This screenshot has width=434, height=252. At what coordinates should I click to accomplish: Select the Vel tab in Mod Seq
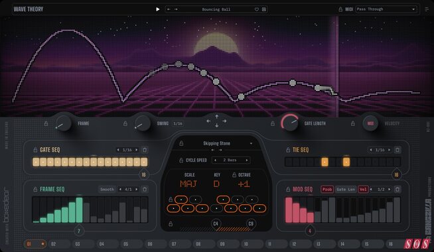[363, 190]
